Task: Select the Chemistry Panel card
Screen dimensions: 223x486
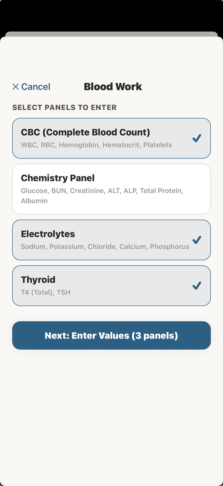Action: tap(111, 189)
